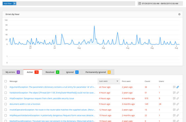The image size is (186, 122).
Task: Open comments for the ArgumentException row
Action: click(174, 87)
